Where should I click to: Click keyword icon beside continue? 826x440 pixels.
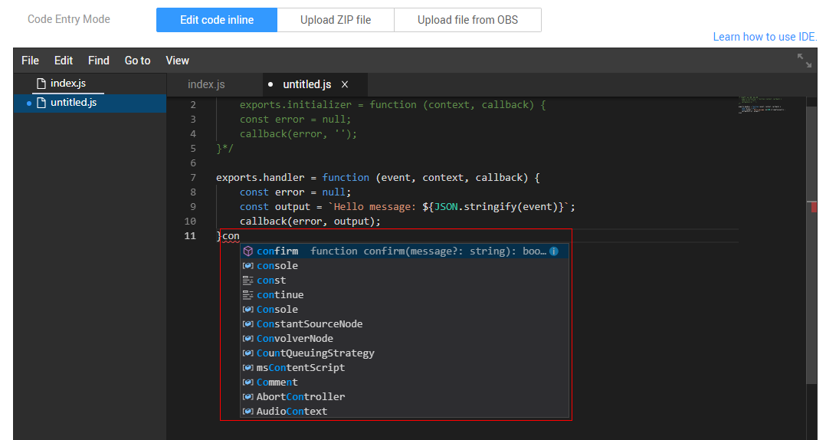247,295
